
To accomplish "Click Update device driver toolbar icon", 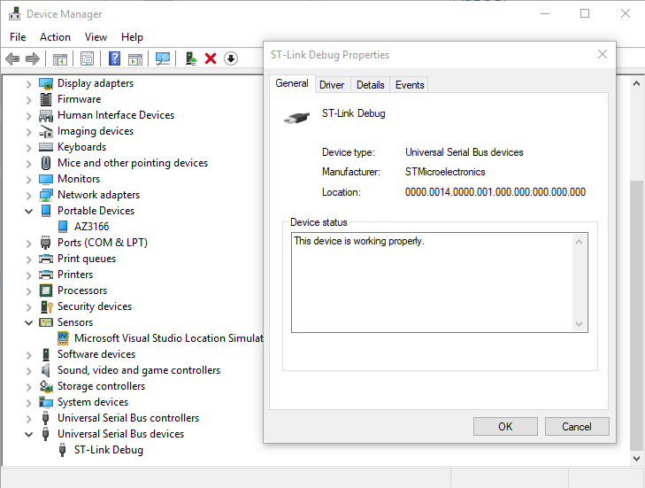I will coord(191,58).
